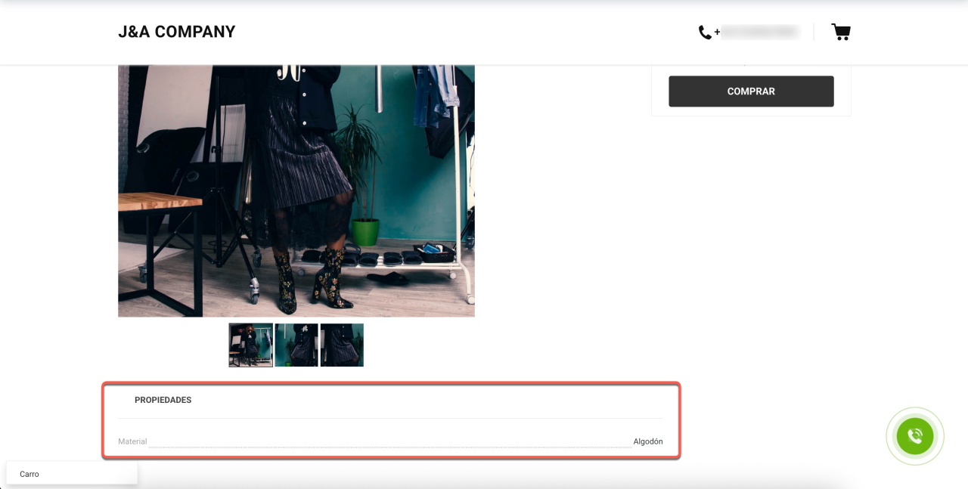The height and width of the screenshot is (489, 968).
Task: View the third product thumbnail image
Action: (342, 345)
